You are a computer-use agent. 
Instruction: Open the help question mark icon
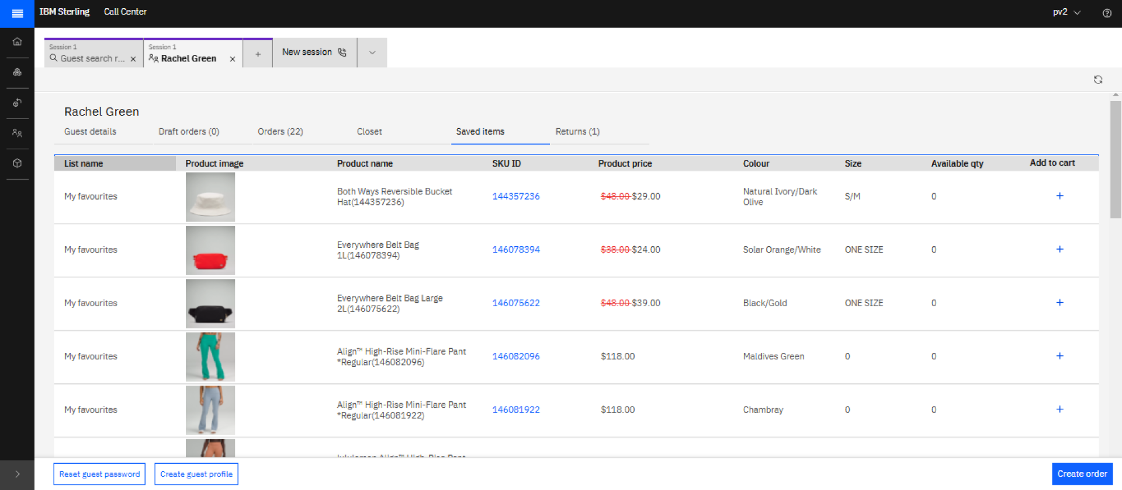pos(1106,13)
